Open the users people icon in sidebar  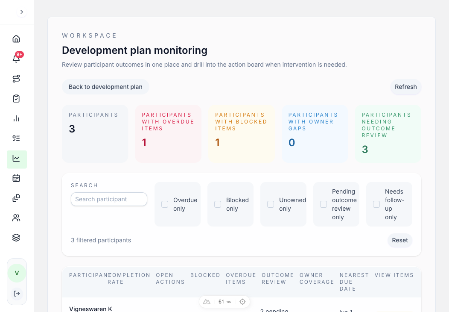pos(16,218)
